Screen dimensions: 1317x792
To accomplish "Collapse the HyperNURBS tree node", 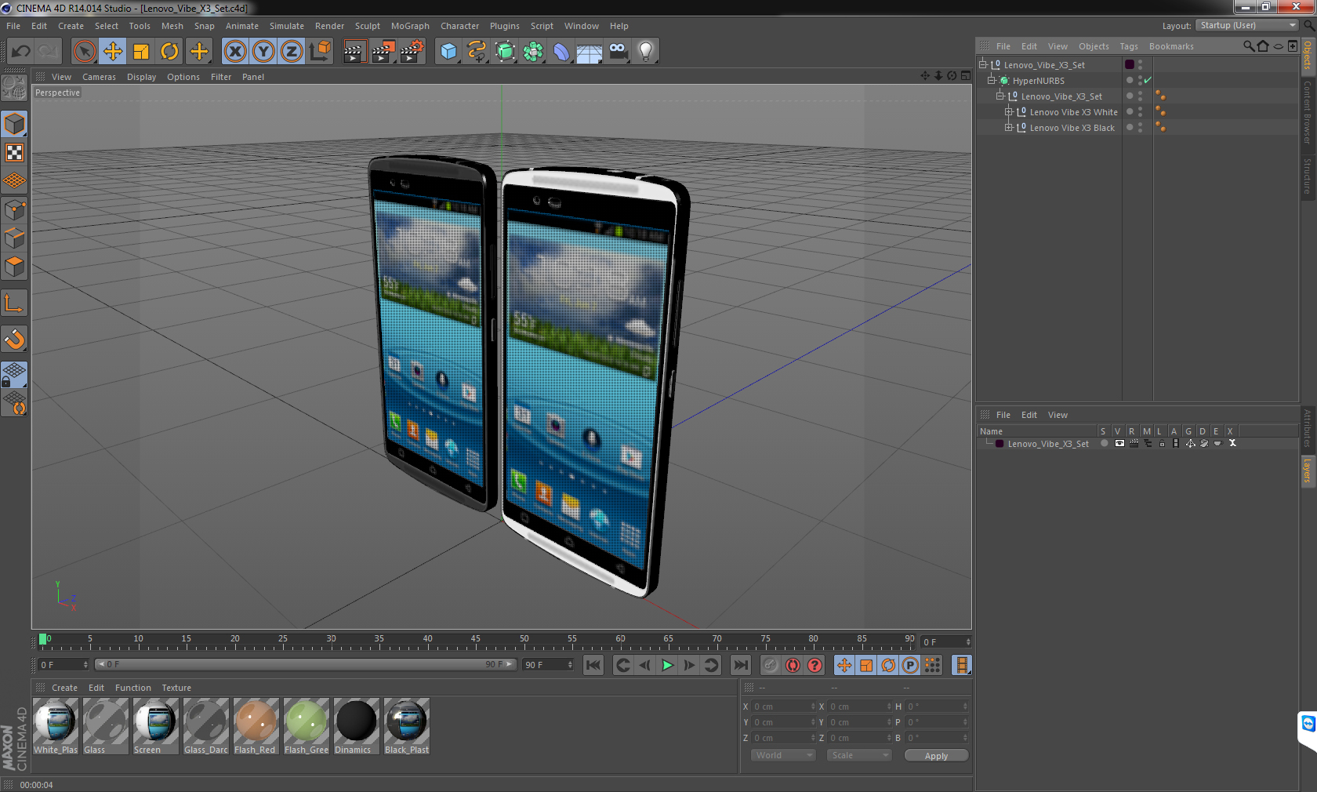I will pos(991,80).
